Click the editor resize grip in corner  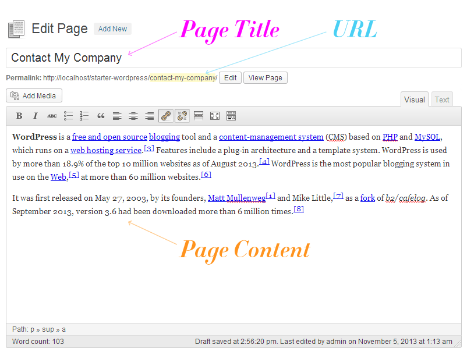pos(458,344)
